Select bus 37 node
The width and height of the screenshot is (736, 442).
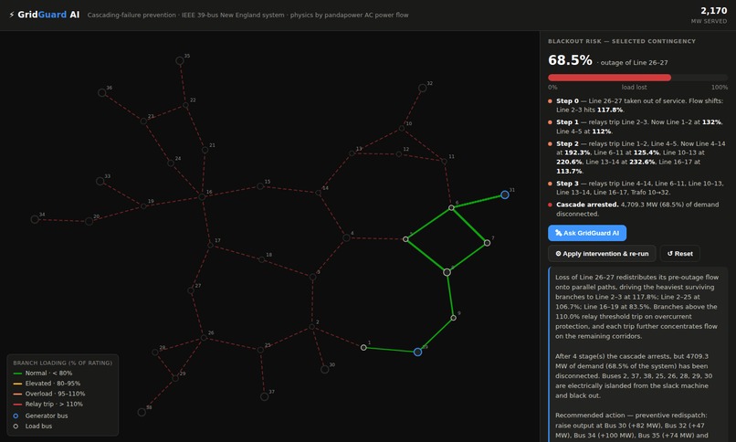pyautogui.click(x=265, y=396)
